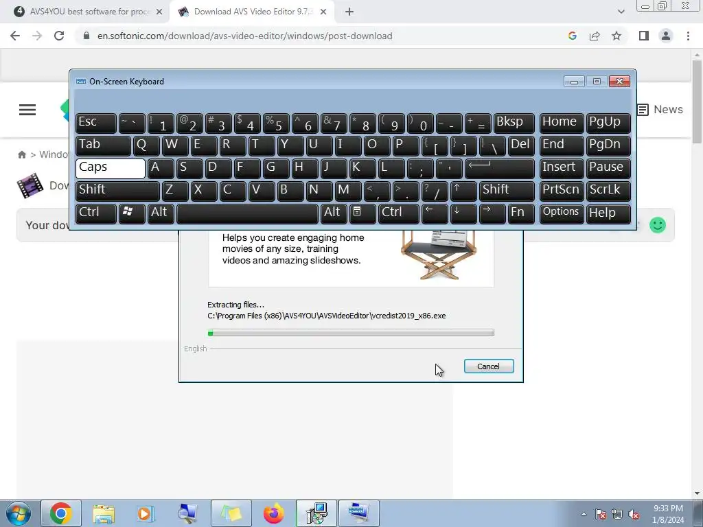Toggle the right Shift key
Viewport: 703px width, 527px height.
pyautogui.click(x=507, y=191)
